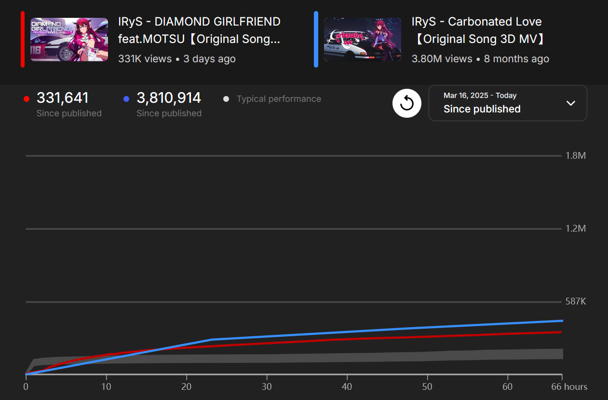The height and width of the screenshot is (400, 608).
Task: Click the blue color bar beside Carbonated Love
Action: [x=316, y=40]
